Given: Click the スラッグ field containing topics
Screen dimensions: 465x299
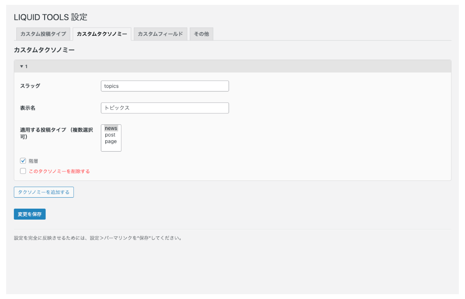Looking at the screenshot, I should click(x=164, y=86).
